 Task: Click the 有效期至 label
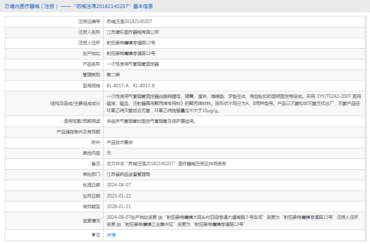click(91, 207)
